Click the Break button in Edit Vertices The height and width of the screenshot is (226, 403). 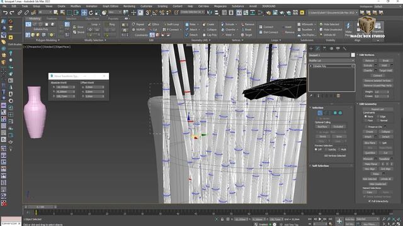pyautogui.click(x=386, y=61)
